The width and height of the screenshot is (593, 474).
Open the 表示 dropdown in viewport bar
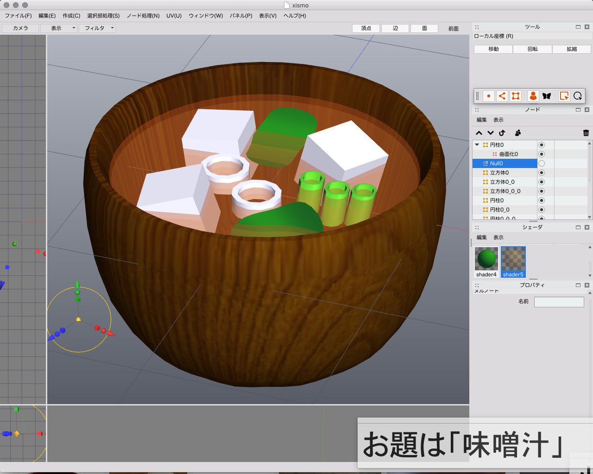click(x=59, y=29)
